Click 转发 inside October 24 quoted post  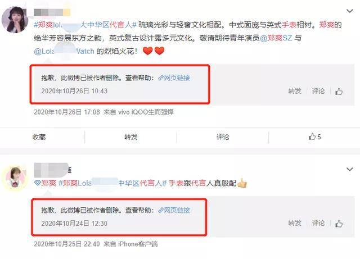pyautogui.click(x=295, y=223)
